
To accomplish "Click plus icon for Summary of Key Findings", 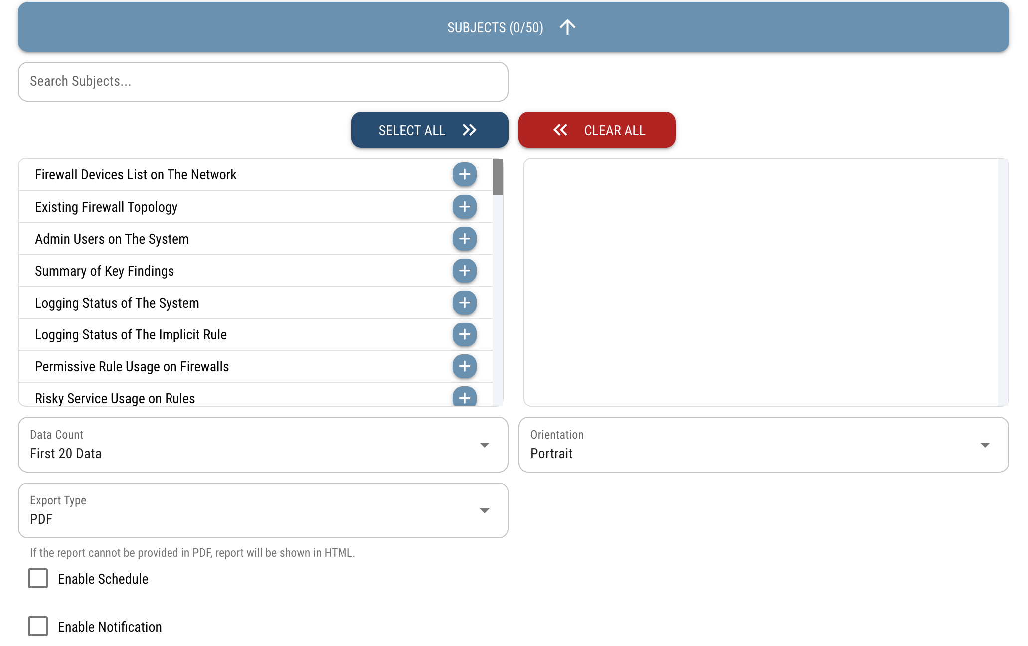I will [464, 271].
